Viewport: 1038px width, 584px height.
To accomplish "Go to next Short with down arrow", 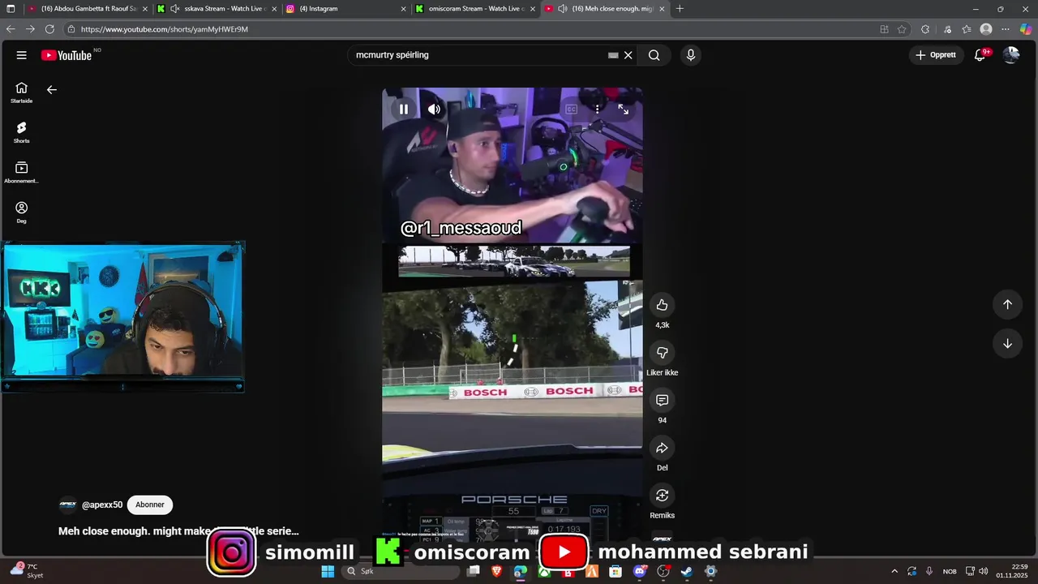I will click(1007, 343).
